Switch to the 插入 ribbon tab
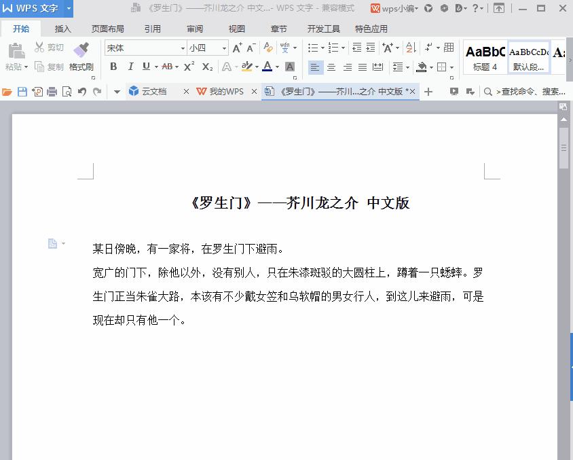This screenshot has height=460, width=573. (62, 29)
